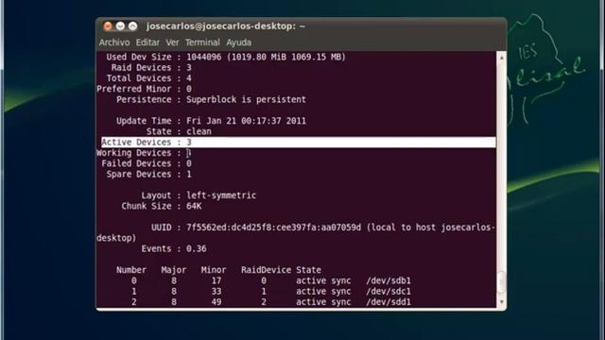Screen dimensions: 605x340
Task: Open the Terminal menu
Action: click(202, 42)
